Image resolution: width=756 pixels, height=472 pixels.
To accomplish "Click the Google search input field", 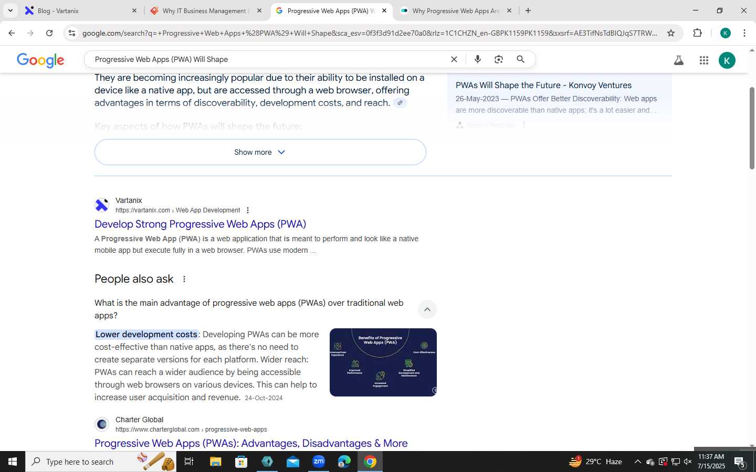I will point(268,59).
